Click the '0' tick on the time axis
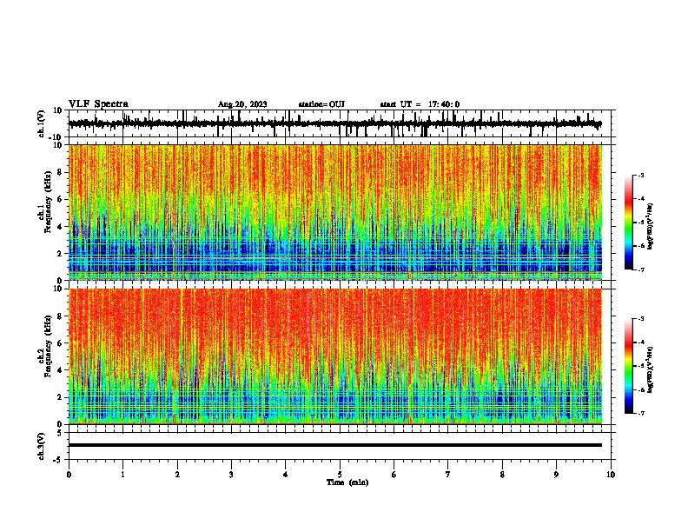Viewport: 688px width, 532px height. point(69,475)
